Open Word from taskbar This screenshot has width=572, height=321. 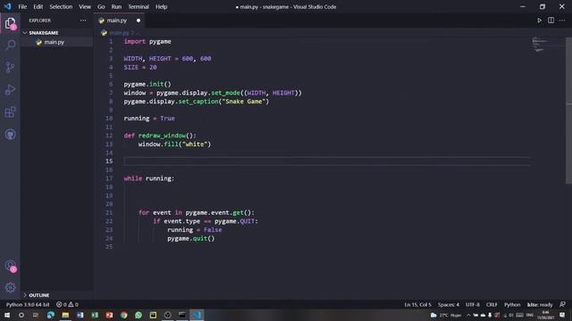(80, 315)
